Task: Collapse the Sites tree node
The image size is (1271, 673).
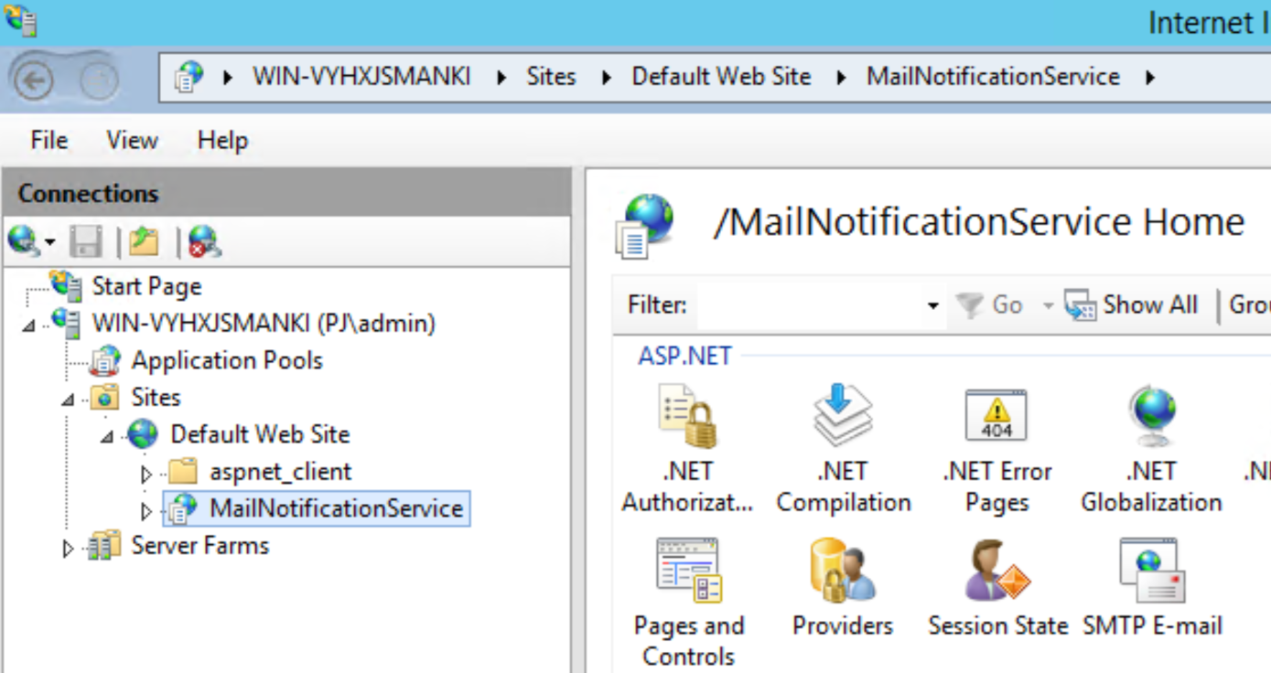Action: tap(69, 400)
